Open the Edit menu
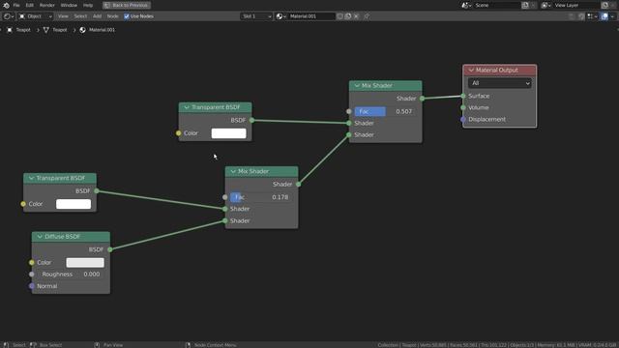619x348 pixels. (30, 5)
